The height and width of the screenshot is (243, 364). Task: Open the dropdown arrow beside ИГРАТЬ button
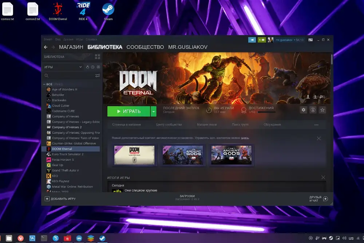pos(154,111)
